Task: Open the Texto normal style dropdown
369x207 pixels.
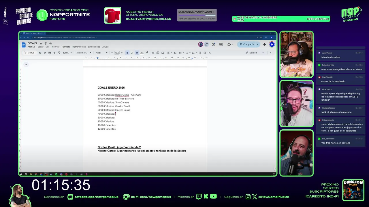Action: [x=84, y=53]
